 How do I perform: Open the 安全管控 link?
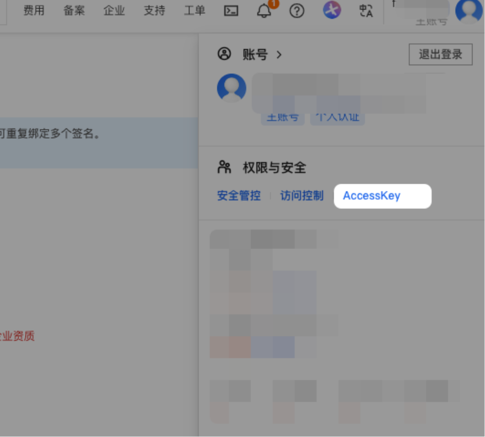point(239,196)
